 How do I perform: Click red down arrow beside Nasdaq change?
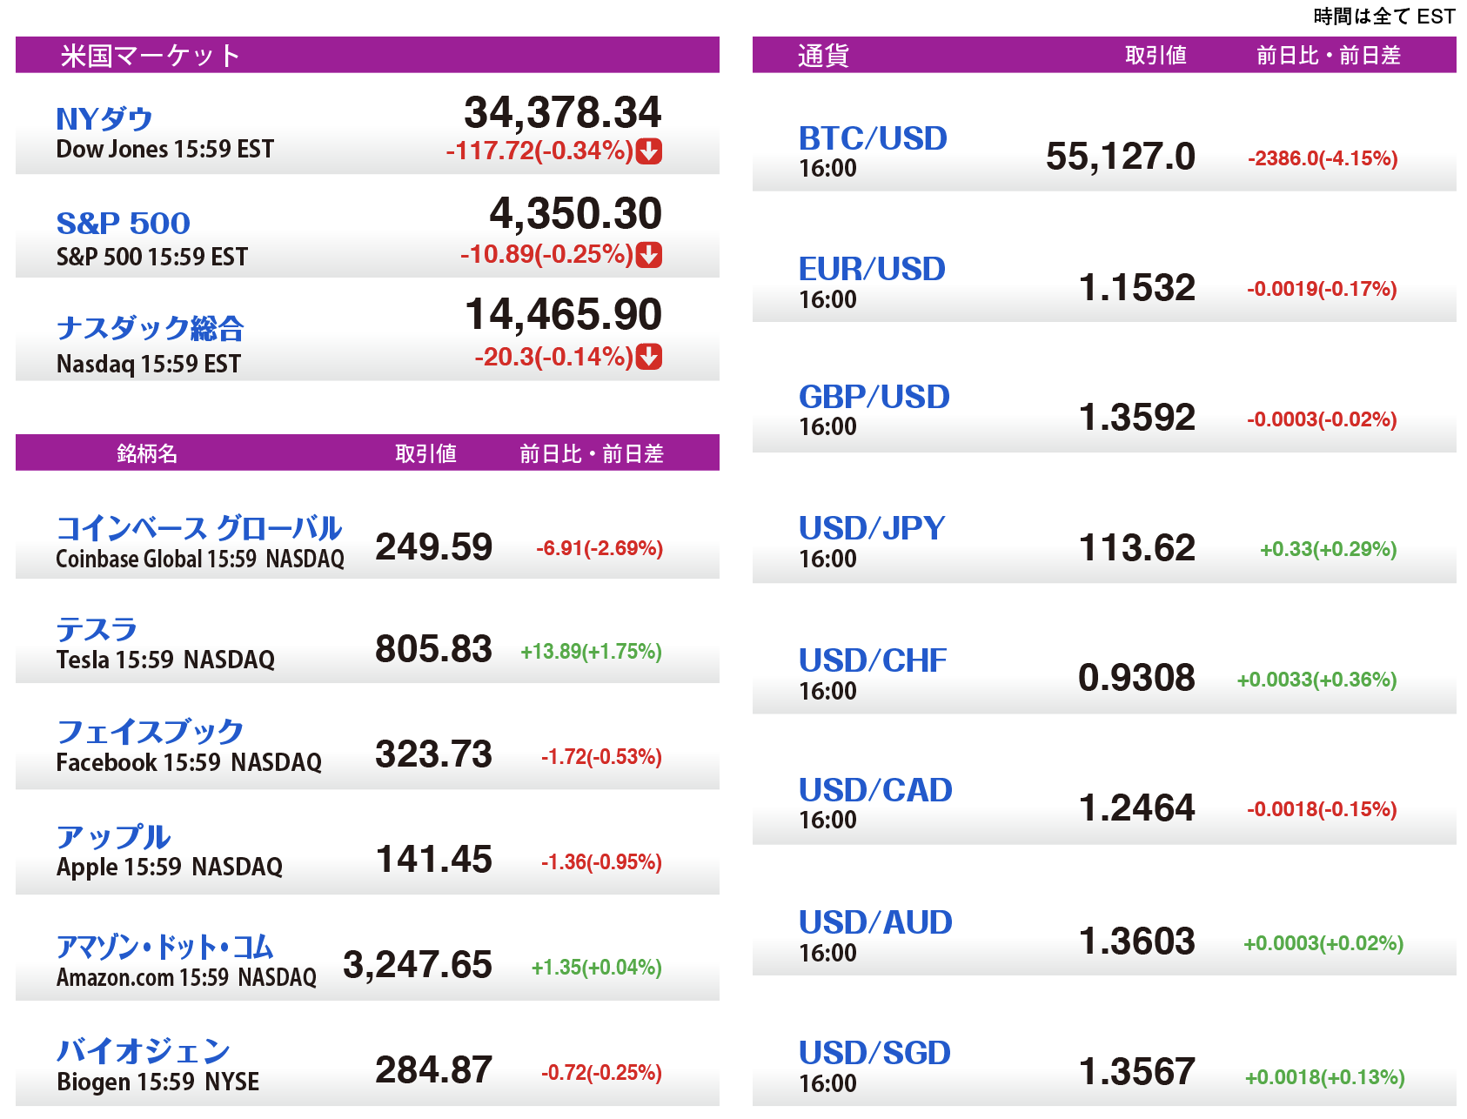coord(649,357)
